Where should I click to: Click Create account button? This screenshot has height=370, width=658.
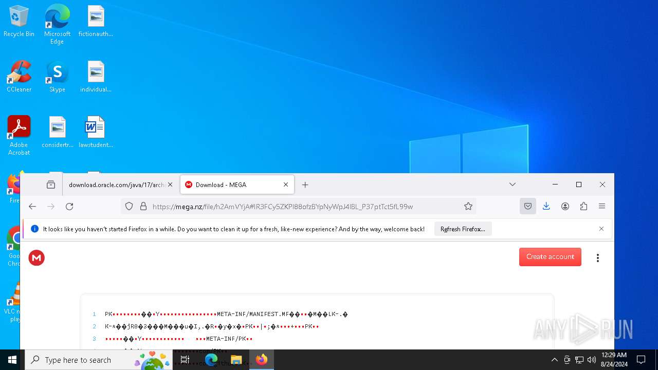550,257
